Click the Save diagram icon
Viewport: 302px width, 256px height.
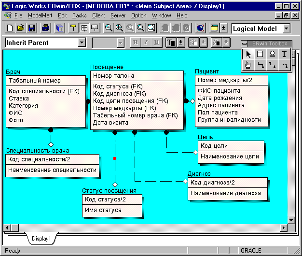31,28
